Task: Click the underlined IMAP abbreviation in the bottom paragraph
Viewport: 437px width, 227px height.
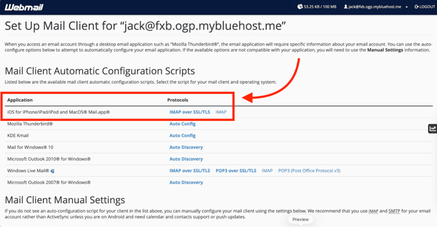Action: [x=373, y=211]
